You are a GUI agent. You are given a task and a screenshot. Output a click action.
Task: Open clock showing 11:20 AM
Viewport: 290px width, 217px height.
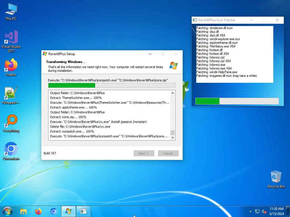coord(276,209)
